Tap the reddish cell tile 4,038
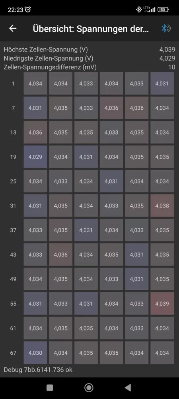The width and height of the screenshot is (179, 399). tap(162, 205)
